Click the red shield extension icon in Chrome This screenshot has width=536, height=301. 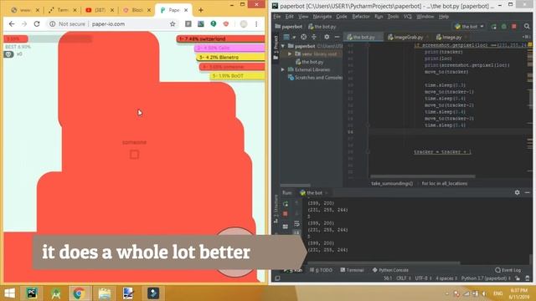point(226,24)
